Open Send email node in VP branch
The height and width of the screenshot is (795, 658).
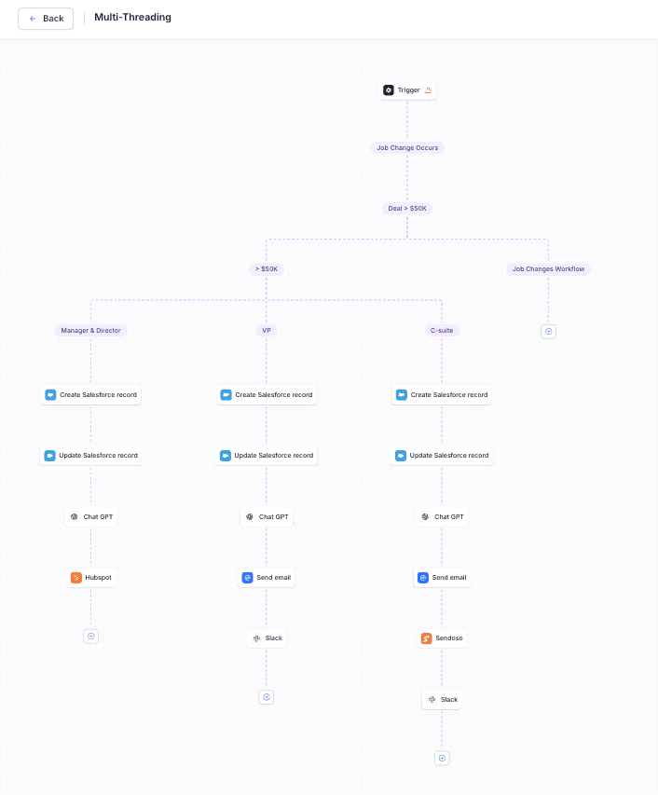point(267,578)
